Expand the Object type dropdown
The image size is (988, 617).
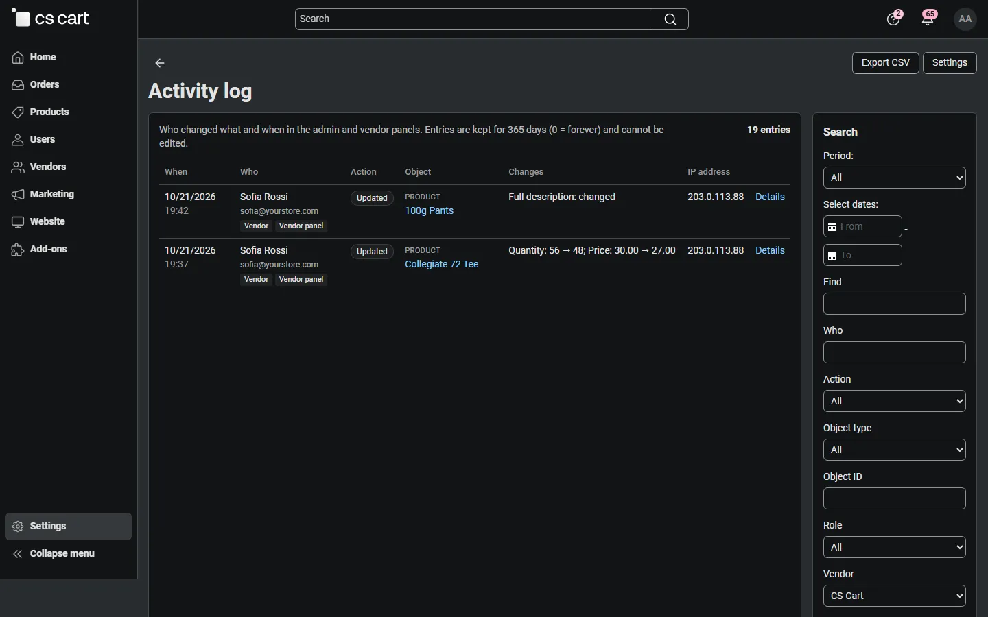click(895, 450)
